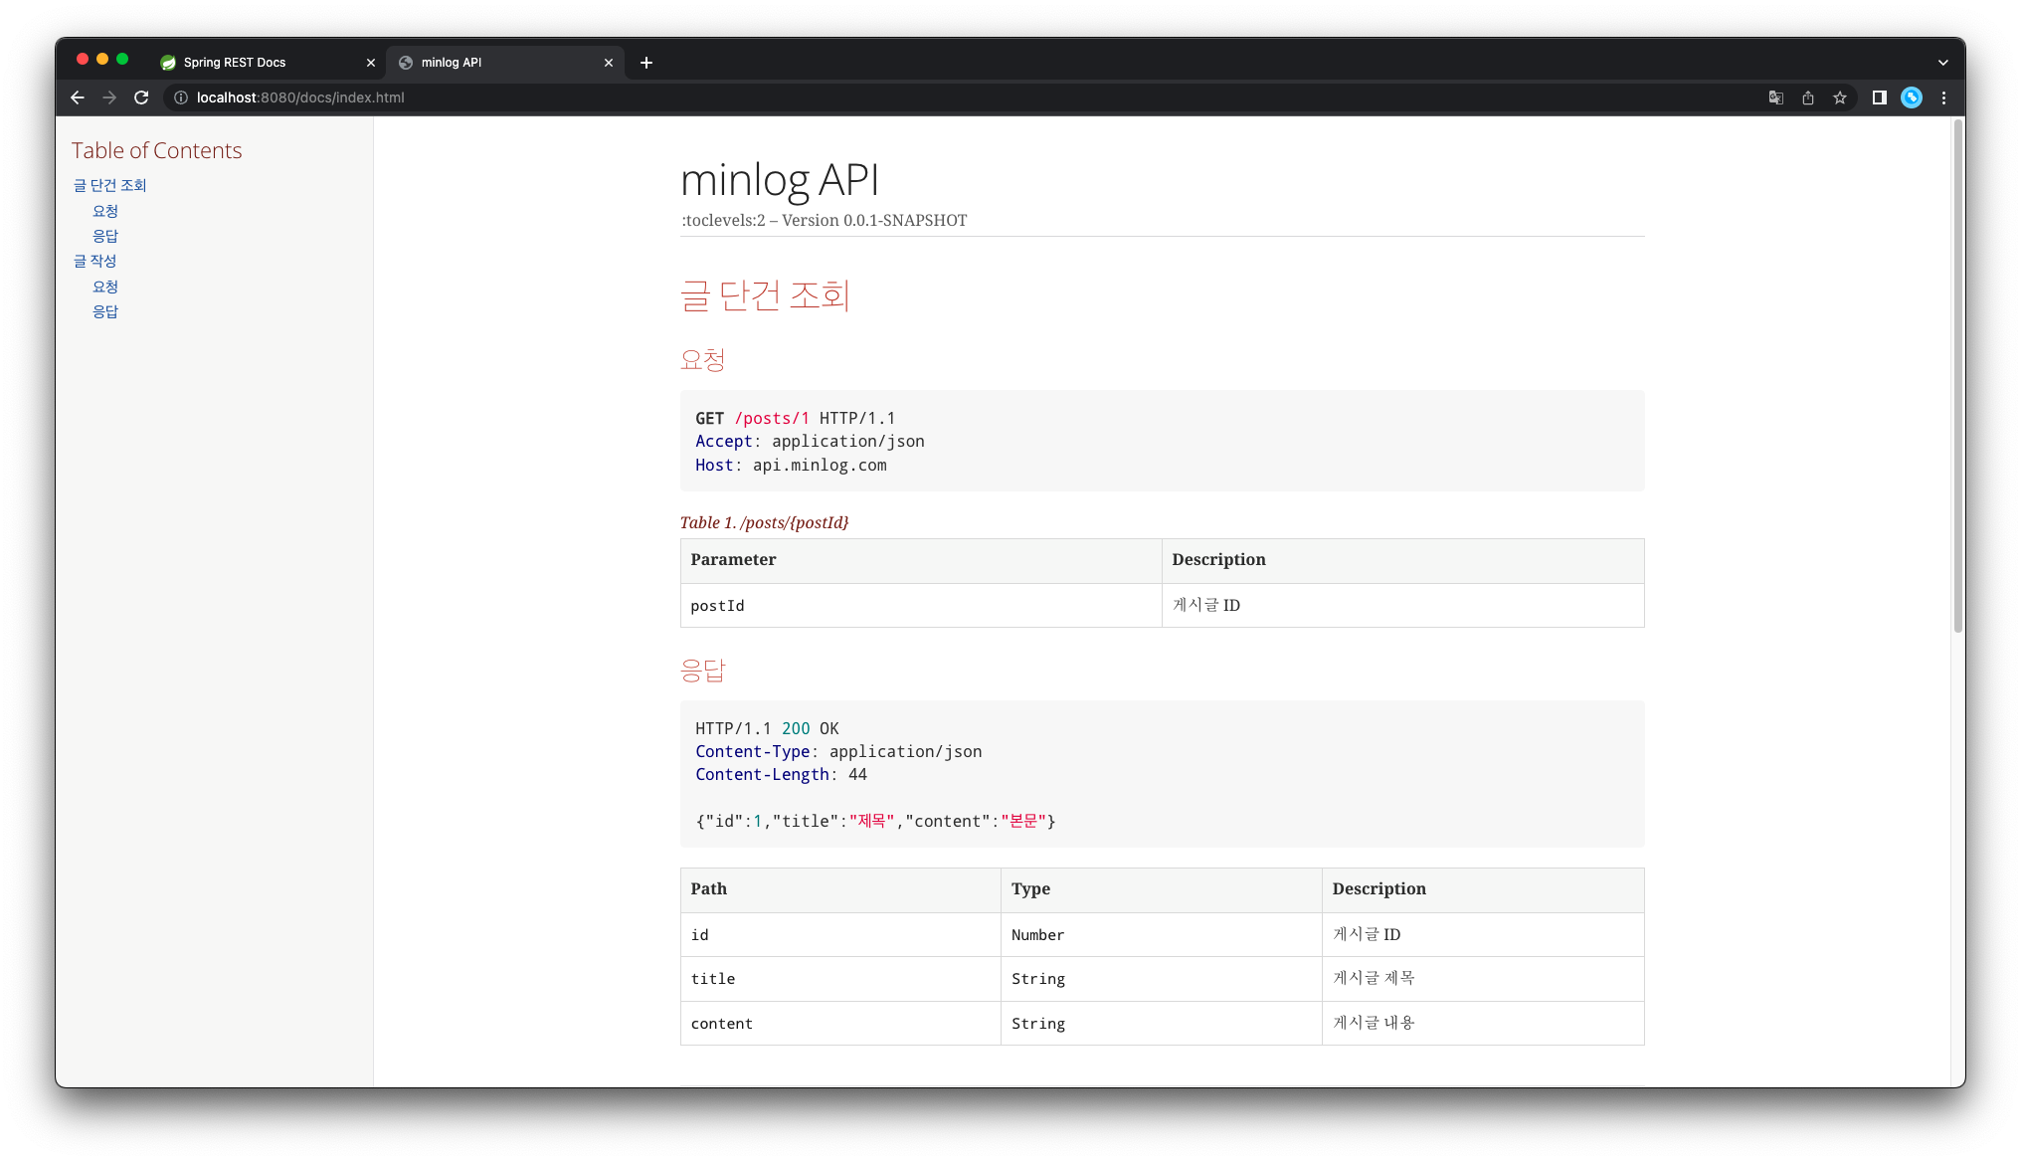Click the Chrome menu icon
Viewport: 2021px width, 1161px height.
[1943, 97]
